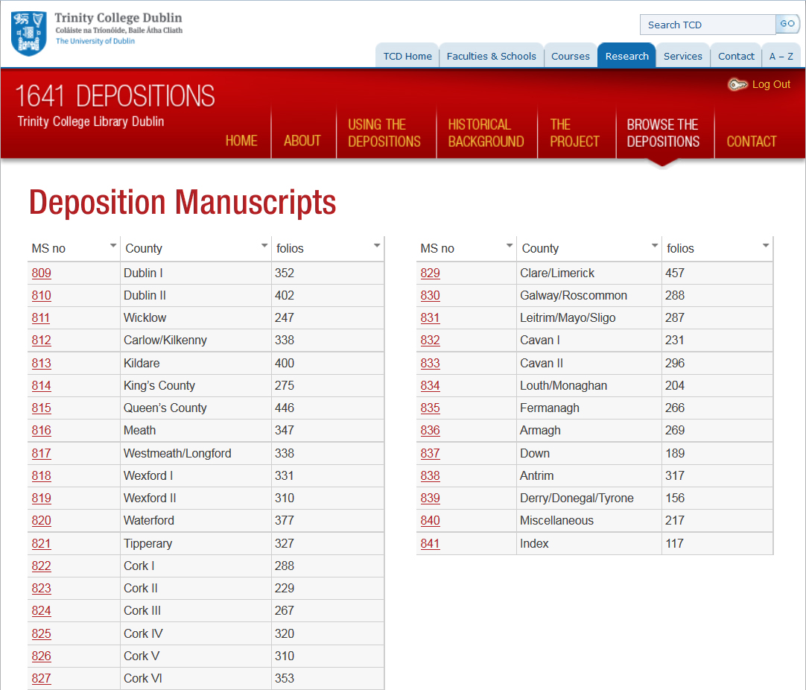Focus the Search TCD input field
Viewport: 806px width, 690px height.
pyautogui.click(x=708, y=25)
